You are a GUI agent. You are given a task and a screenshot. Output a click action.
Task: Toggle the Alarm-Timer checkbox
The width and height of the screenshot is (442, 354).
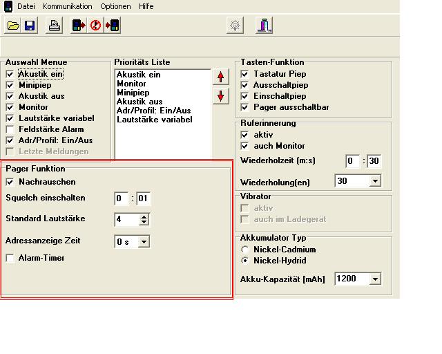click(x=10, y=258)
